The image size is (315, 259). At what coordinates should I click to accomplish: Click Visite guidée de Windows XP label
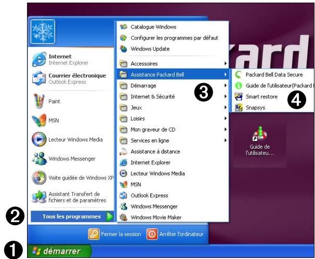point(81,178)
